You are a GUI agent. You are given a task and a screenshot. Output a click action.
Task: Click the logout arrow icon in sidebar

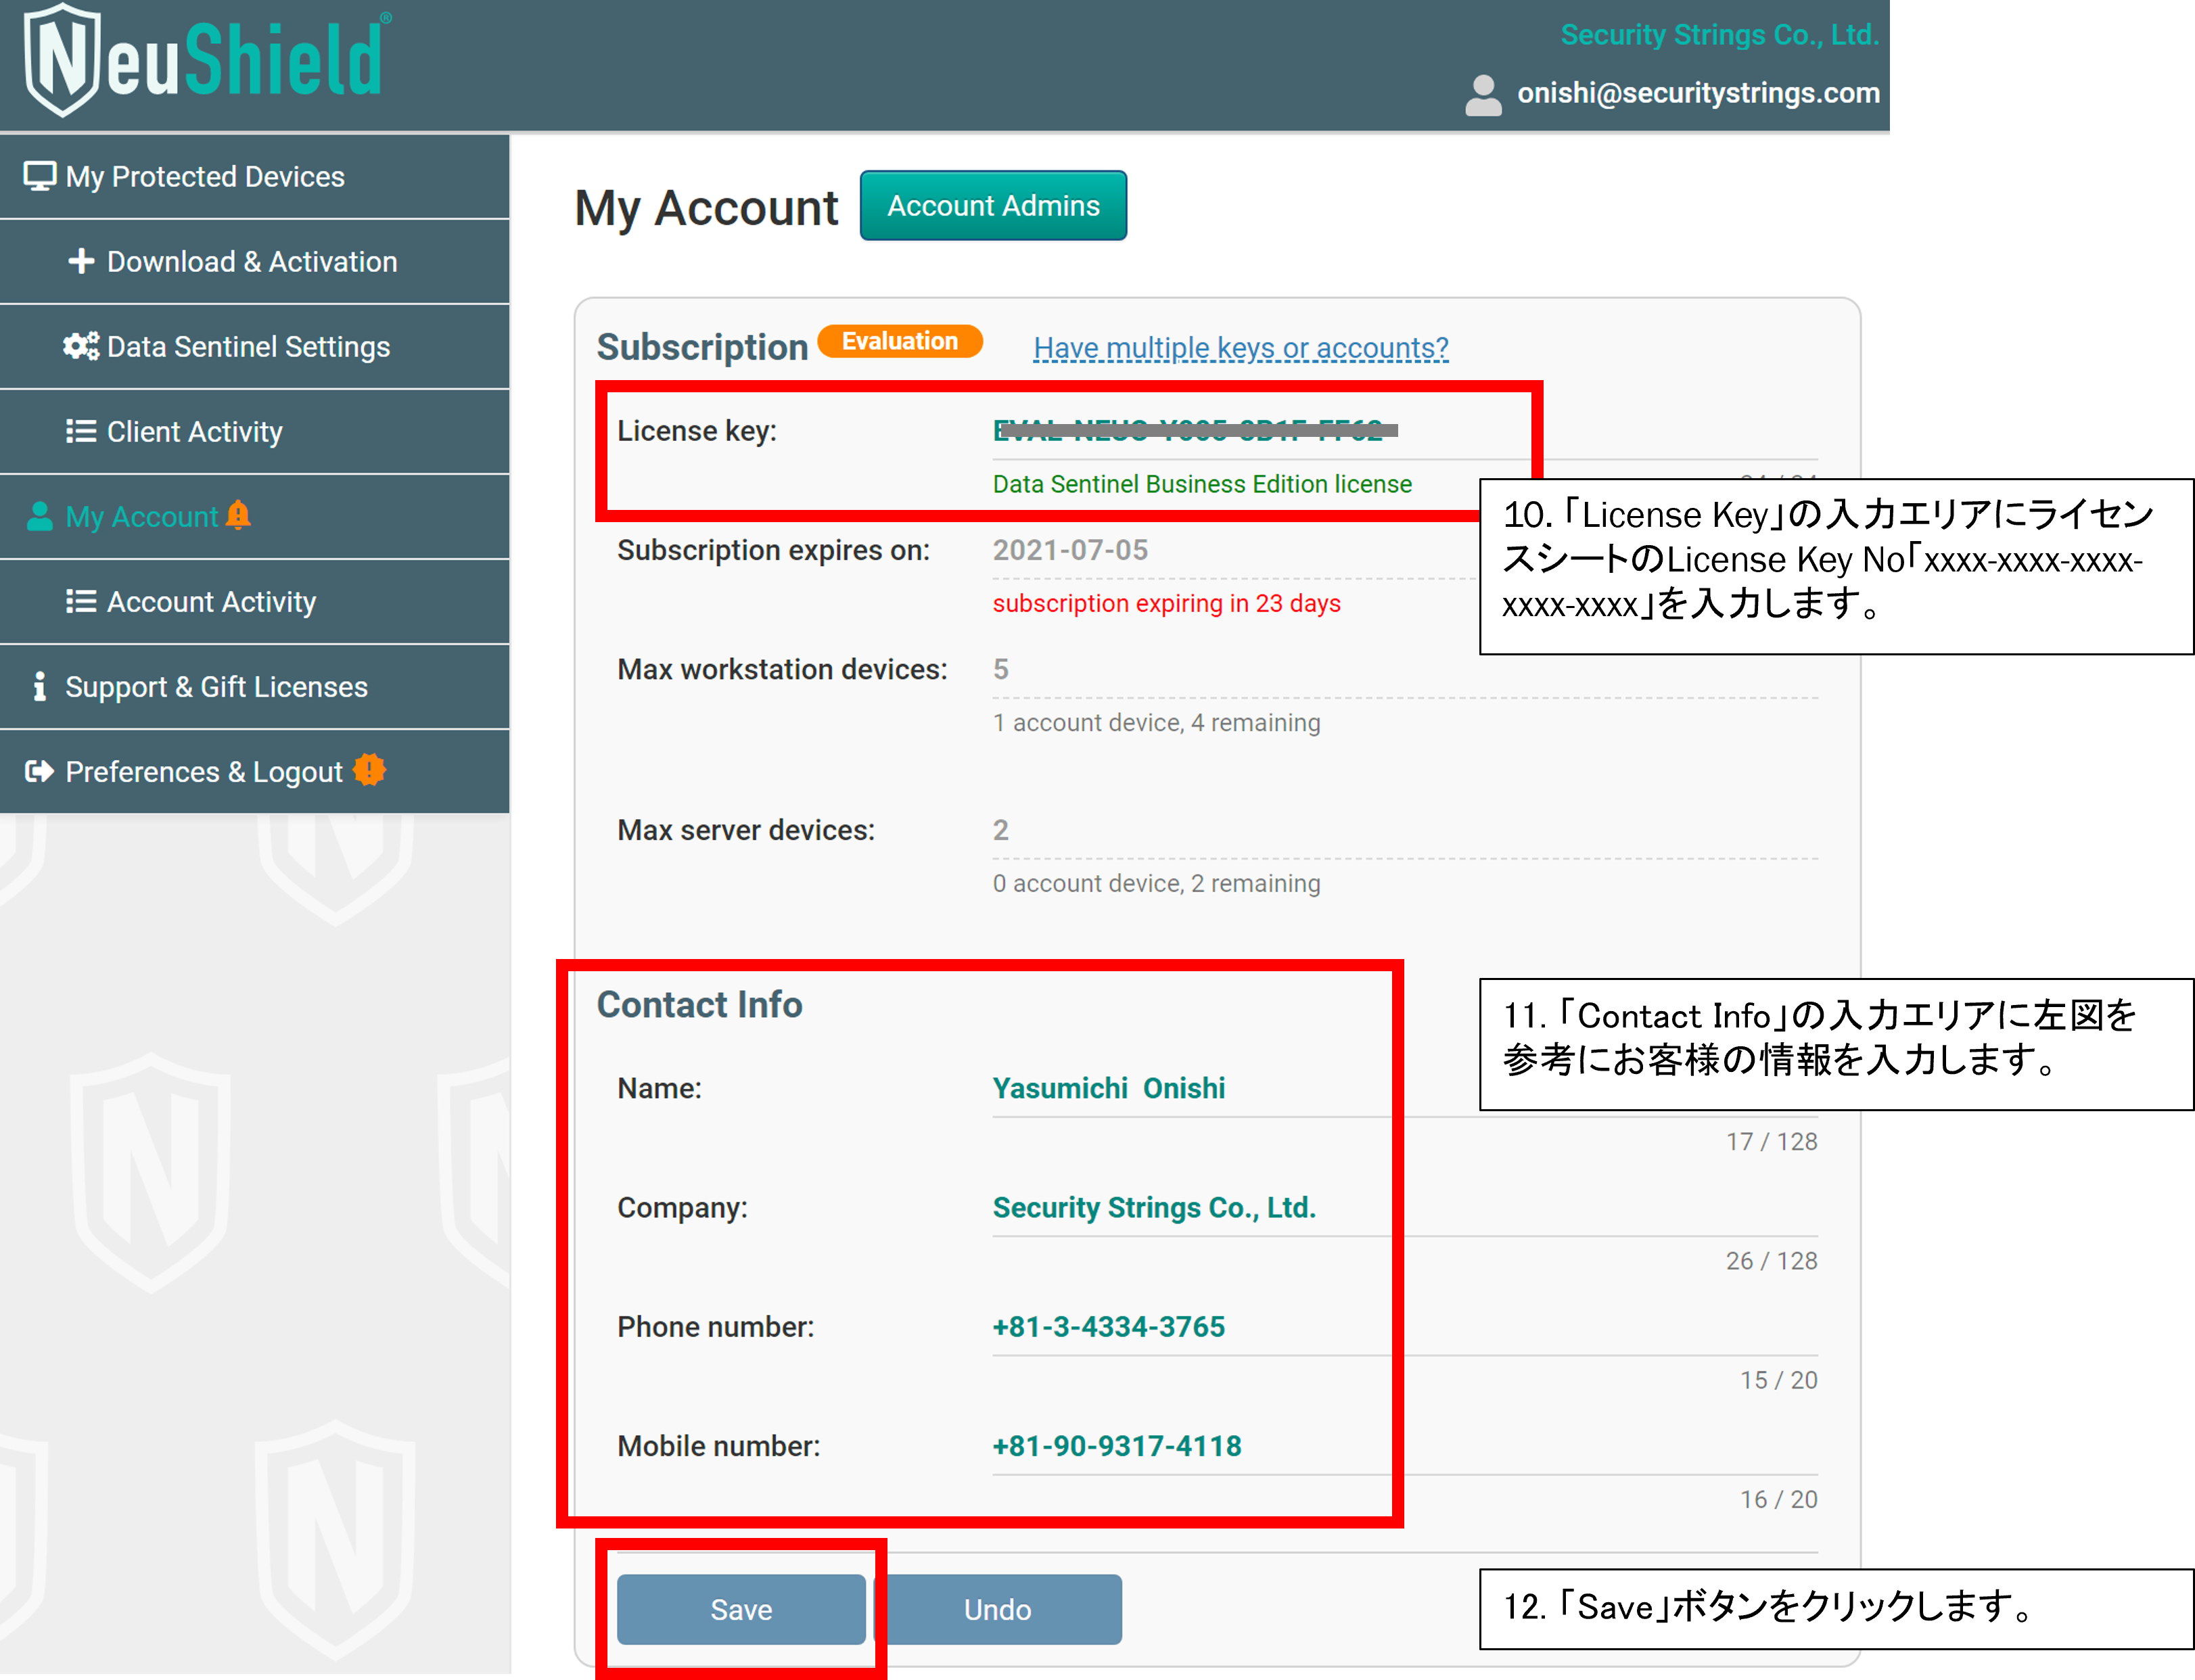pyautogui.click(x=40, y=771)
